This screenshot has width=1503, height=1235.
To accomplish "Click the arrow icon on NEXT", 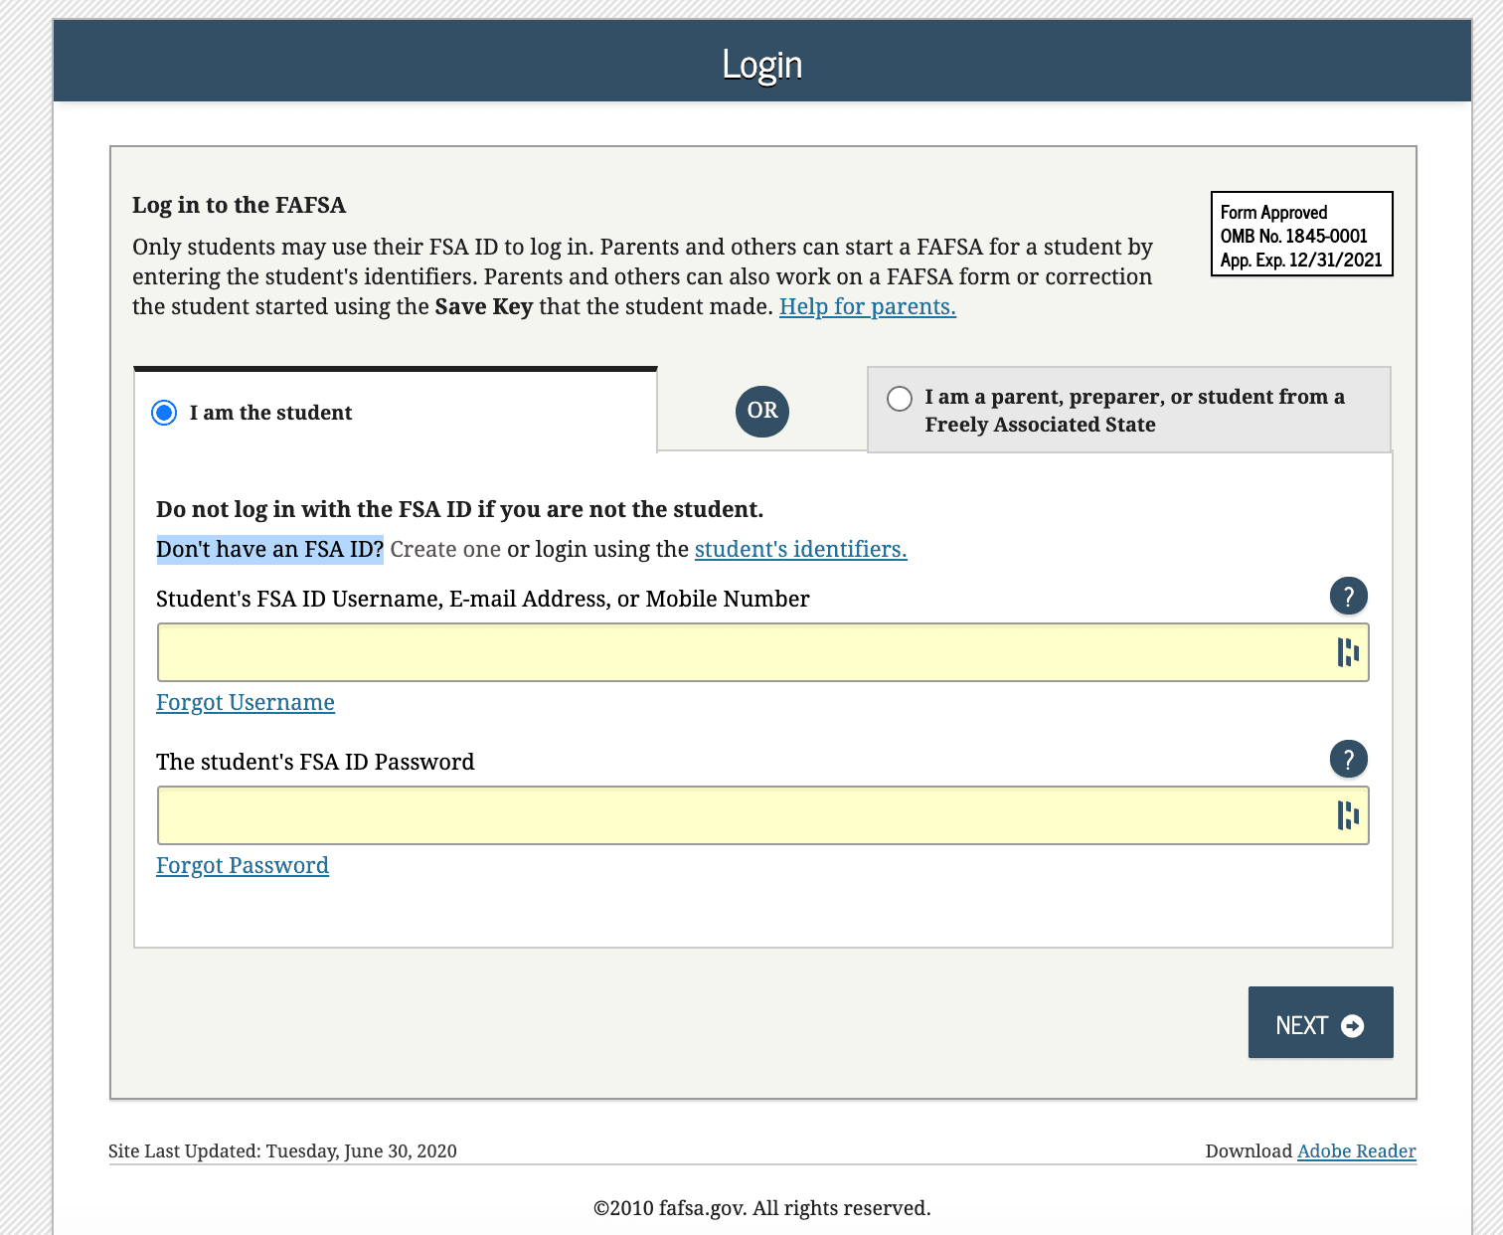I will (x=1352, y=1025).
